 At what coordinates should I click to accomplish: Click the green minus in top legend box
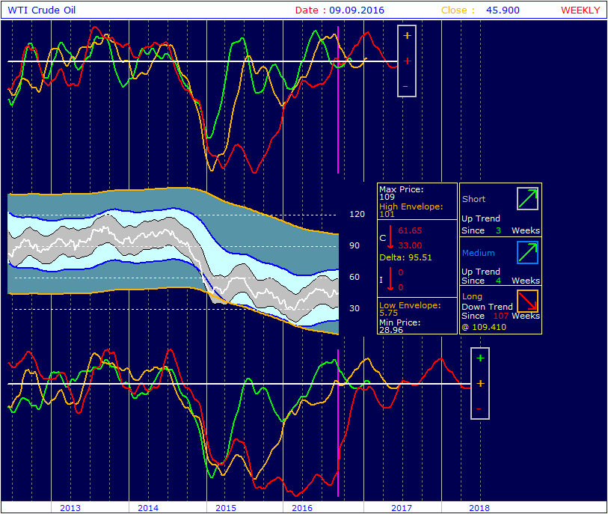coord(405,86)
